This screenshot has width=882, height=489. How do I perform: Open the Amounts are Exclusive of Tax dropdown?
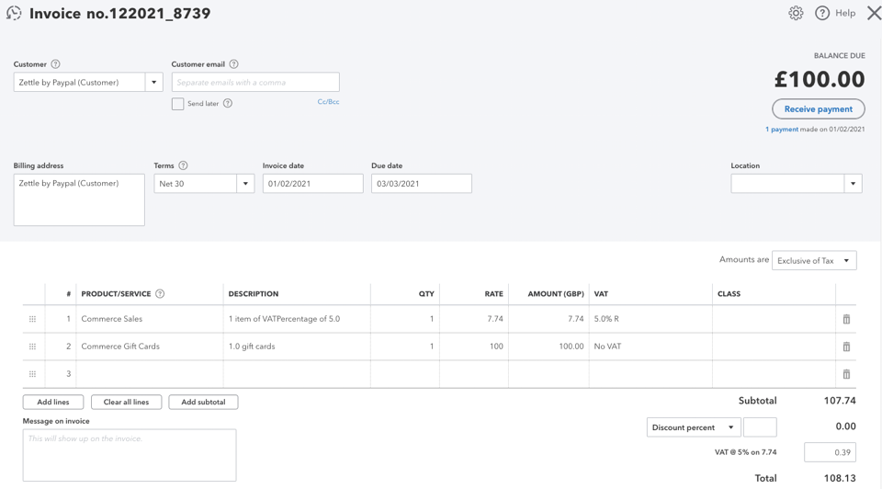click(x=814, y=260)
